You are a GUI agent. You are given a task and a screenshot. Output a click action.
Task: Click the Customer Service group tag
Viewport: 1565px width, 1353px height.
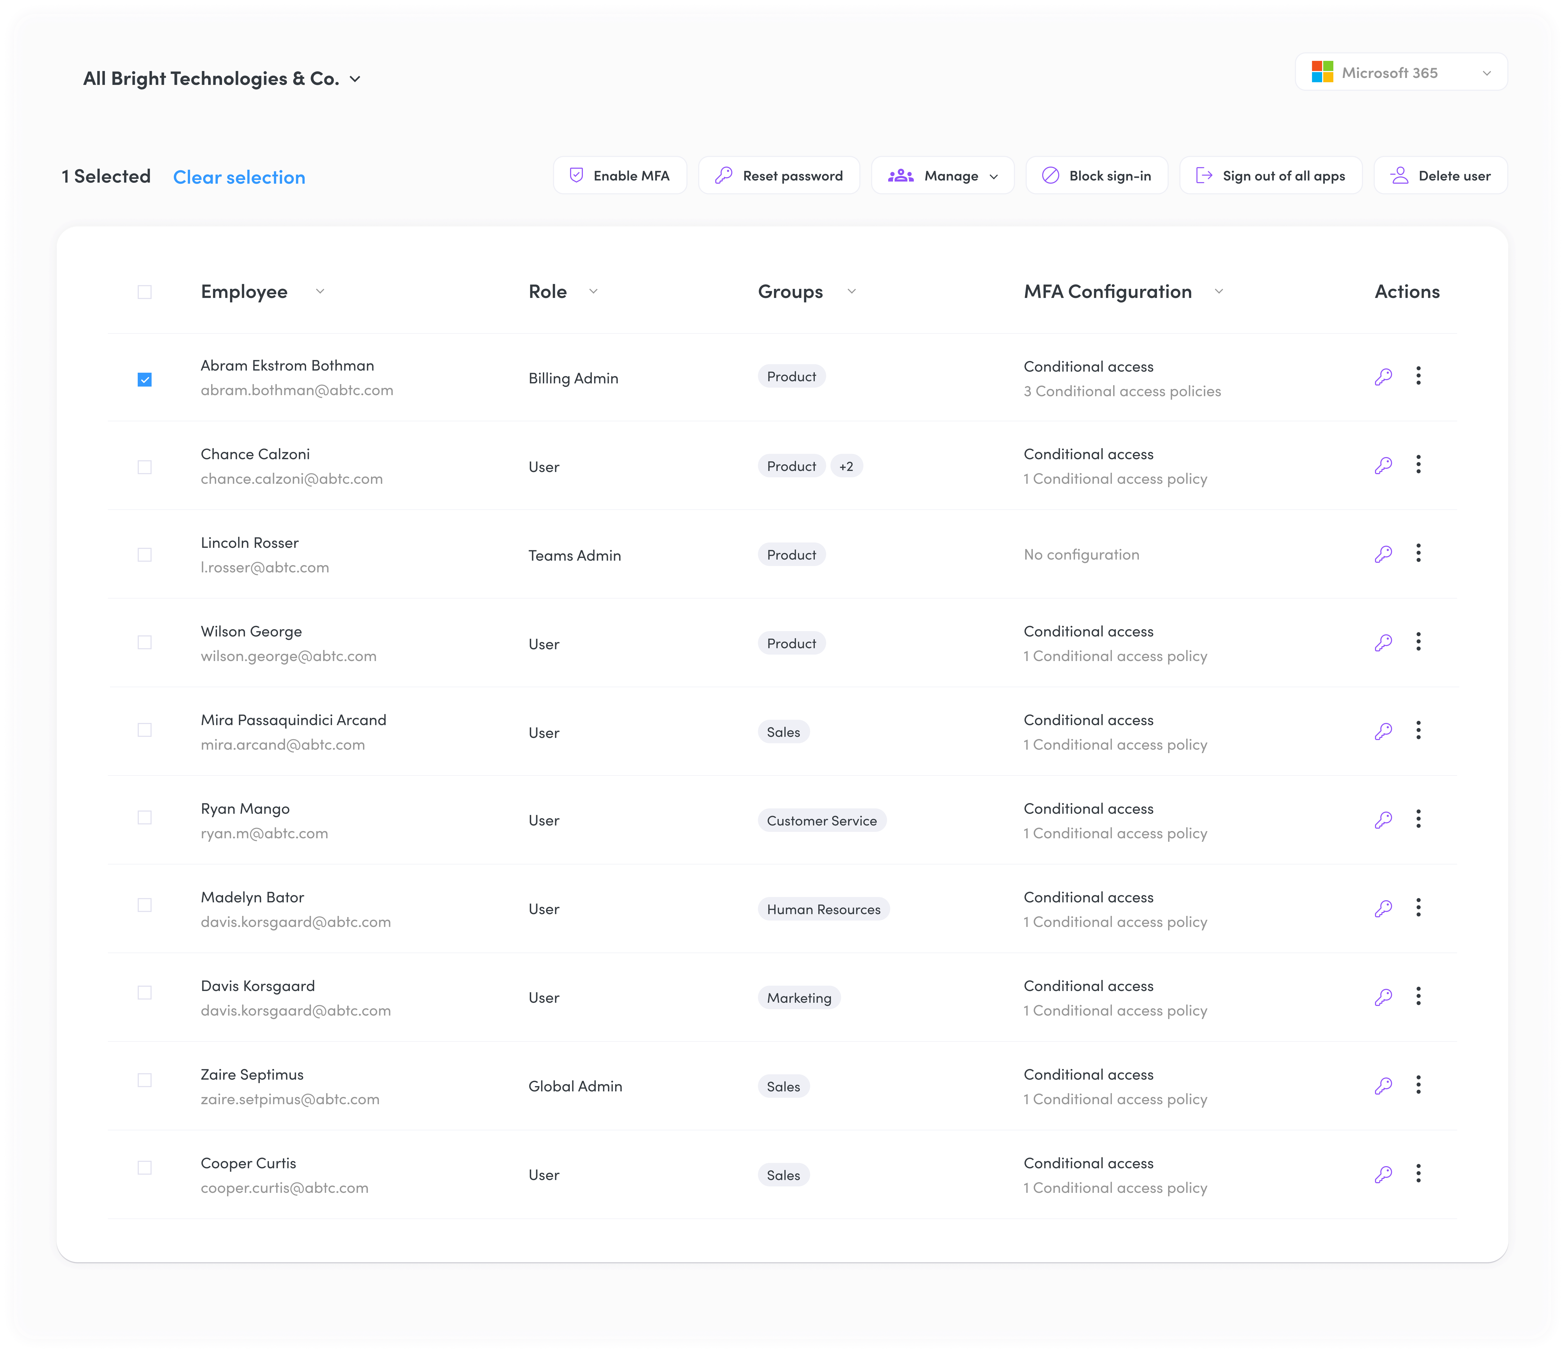coord(822,820)
